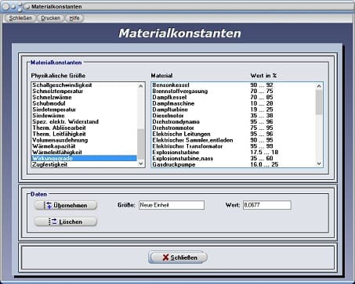Viewport: 355px width, 284px height.
Task: Click the bottom Schließen button with red X
Action: (x=178, y=257)
